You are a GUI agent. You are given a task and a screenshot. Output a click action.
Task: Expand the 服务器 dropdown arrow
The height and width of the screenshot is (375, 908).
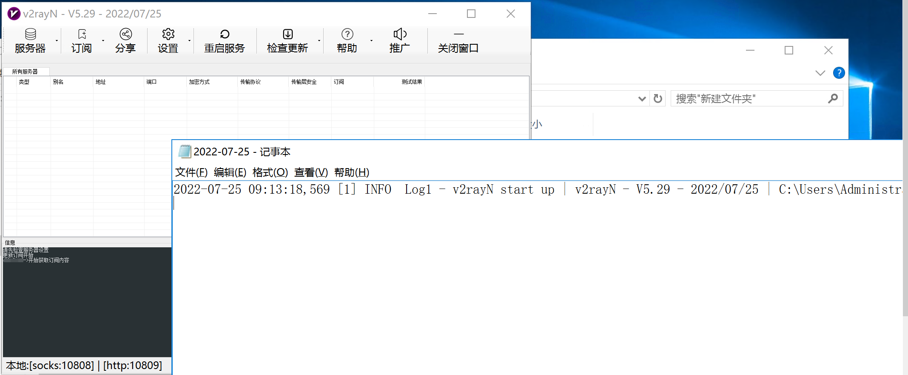coord(57,41)
